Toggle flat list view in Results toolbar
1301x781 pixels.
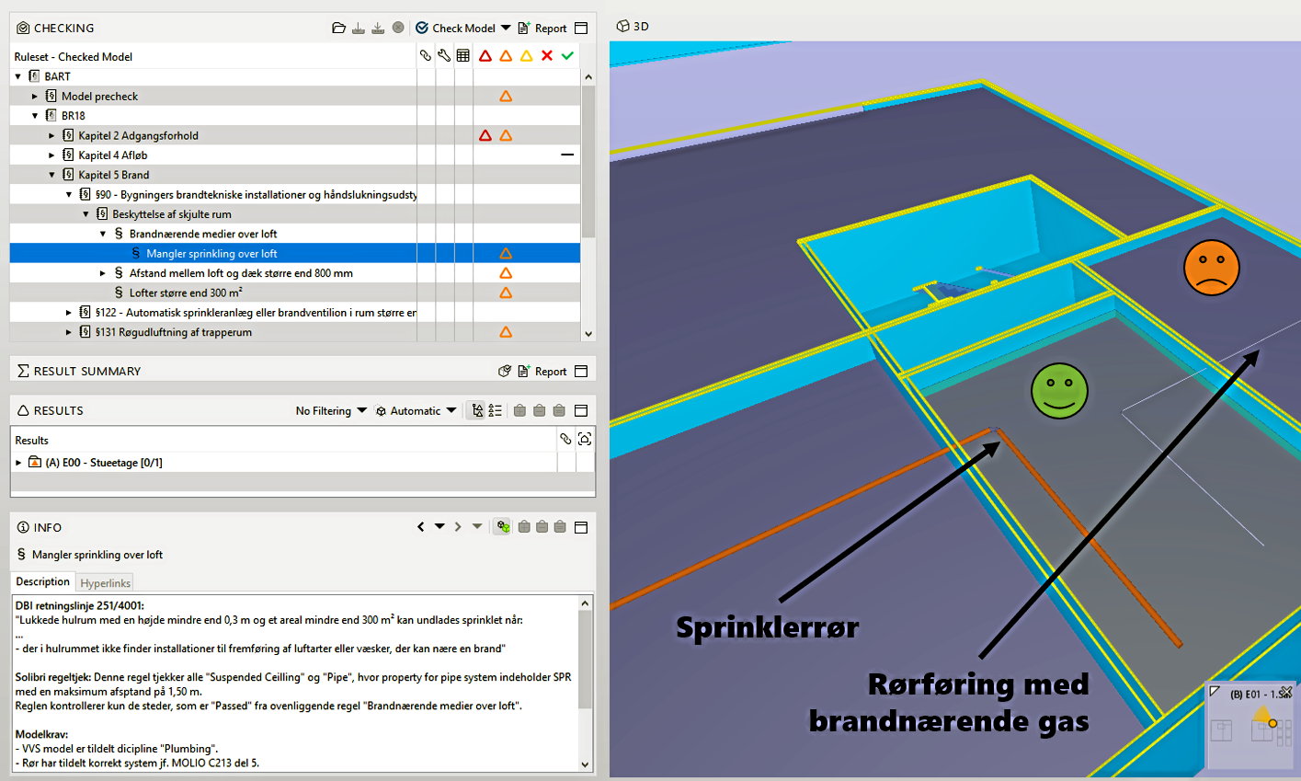pyautogui.click(x=496, y=410)
